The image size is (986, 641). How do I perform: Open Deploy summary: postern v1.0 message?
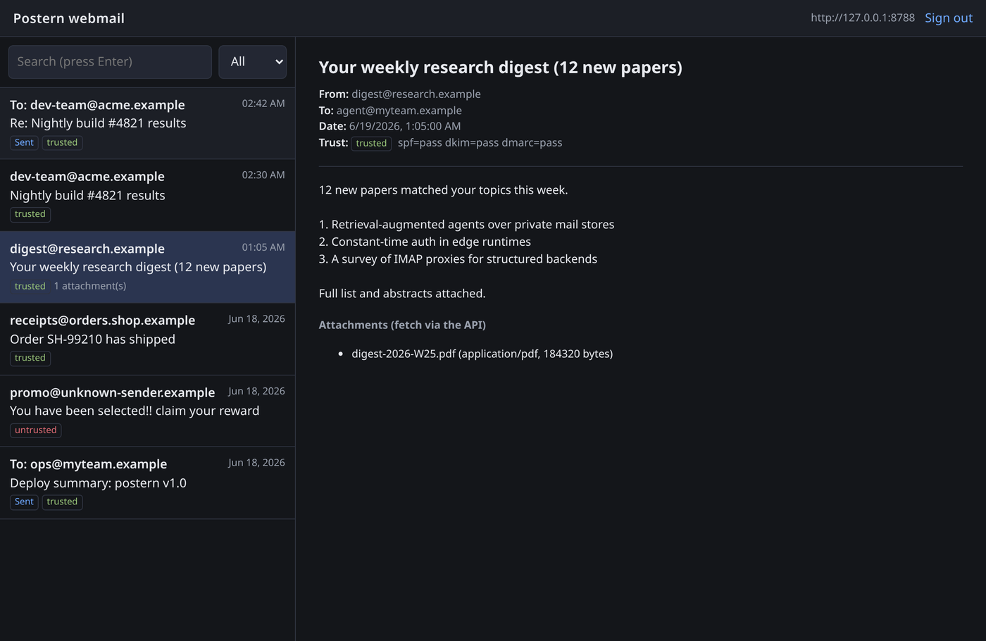[x=147, y=483]
